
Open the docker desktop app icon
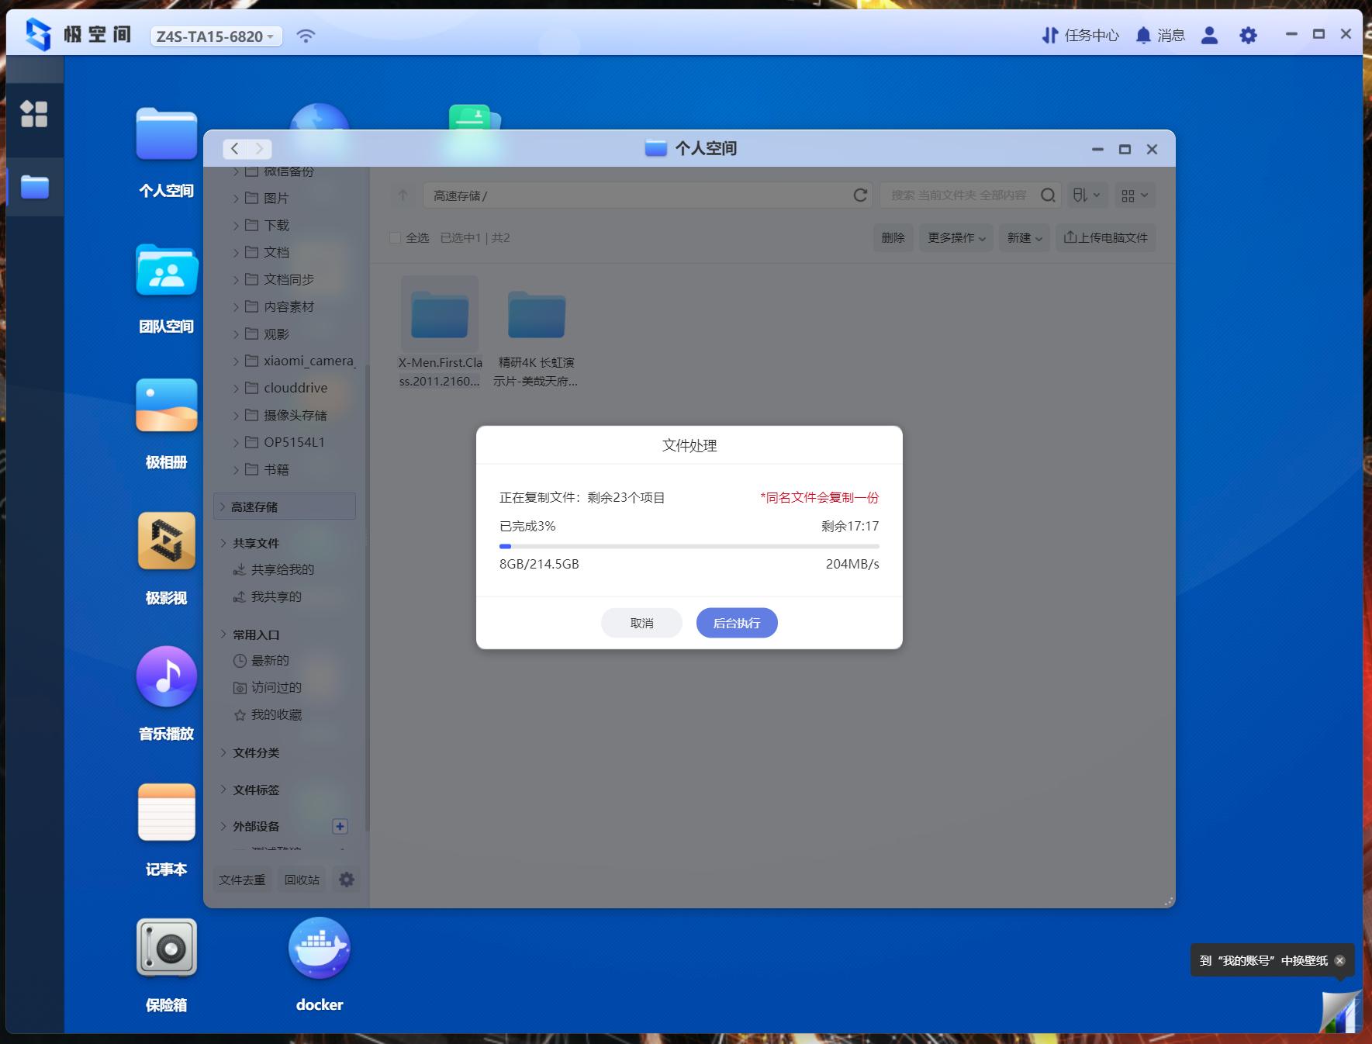pyautogui.click(x=319, y=949)
